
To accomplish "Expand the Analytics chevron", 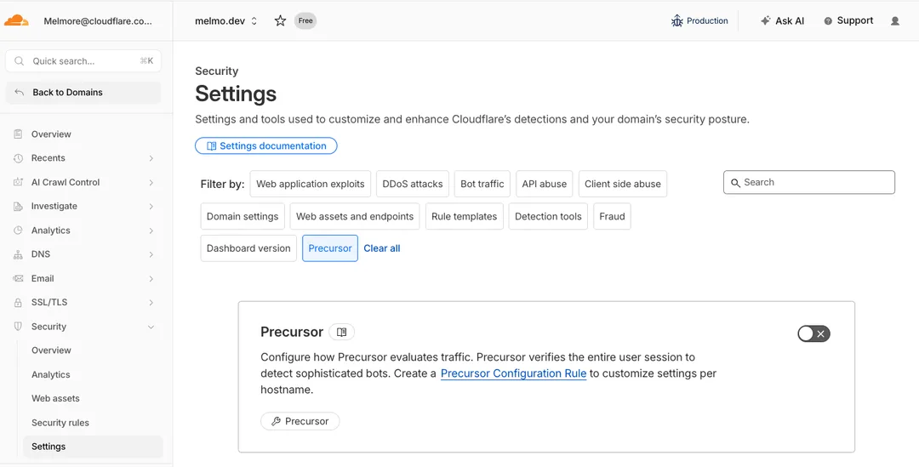I will pos(151,231).
